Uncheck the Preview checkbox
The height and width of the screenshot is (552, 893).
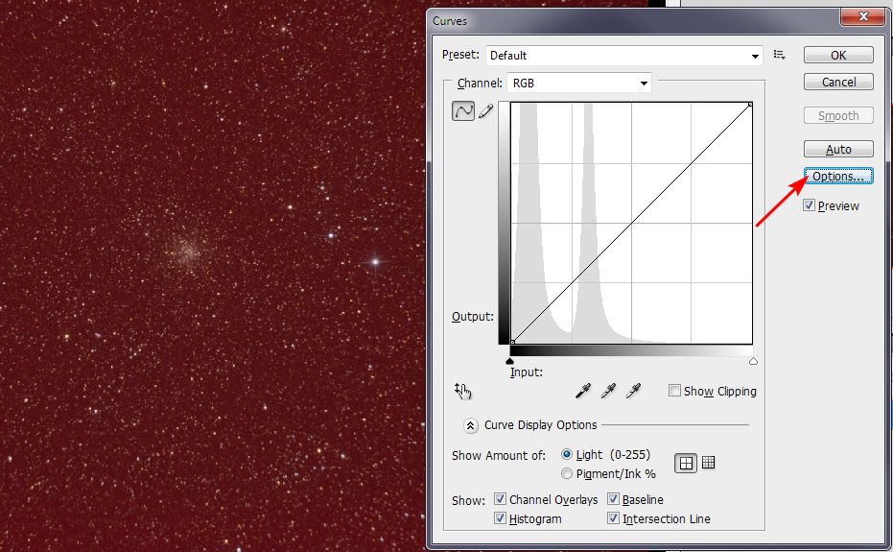[x=810, y=205]
